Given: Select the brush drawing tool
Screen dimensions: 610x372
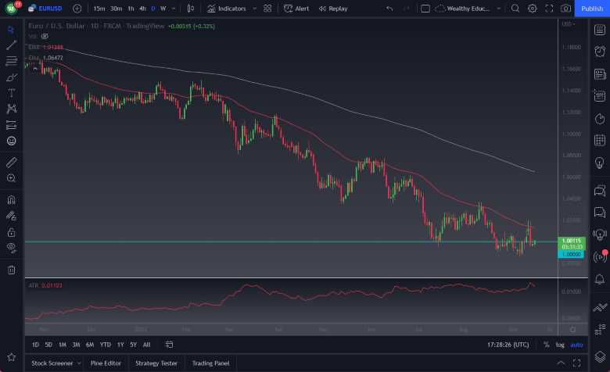Looking at the screenshot, I should click(11, 77).
